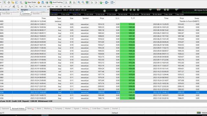Select the trendline drawing tool

[10, 6]
